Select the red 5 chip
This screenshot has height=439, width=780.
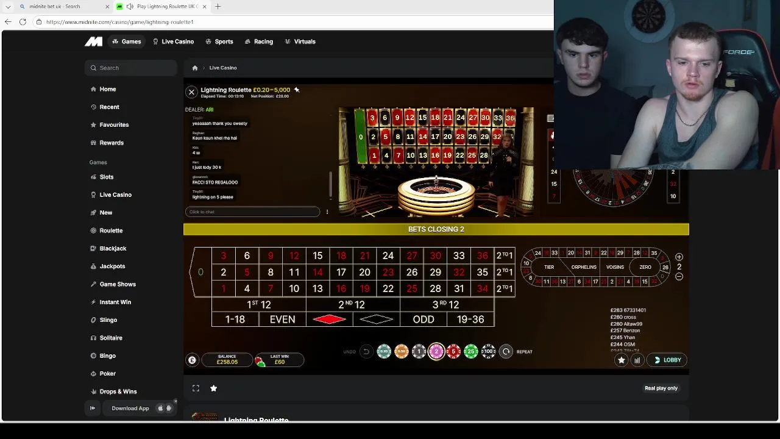(453, 351)
